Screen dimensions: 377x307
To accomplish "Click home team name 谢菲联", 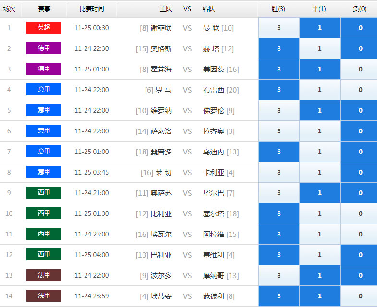I will click(x=161, y=28).
